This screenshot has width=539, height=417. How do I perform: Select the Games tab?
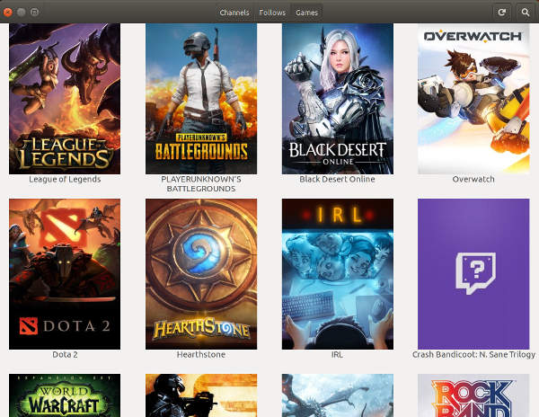(306, 13)
